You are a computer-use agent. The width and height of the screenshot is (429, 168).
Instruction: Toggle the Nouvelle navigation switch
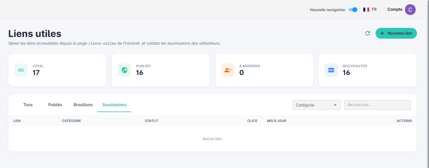[353, 10]
